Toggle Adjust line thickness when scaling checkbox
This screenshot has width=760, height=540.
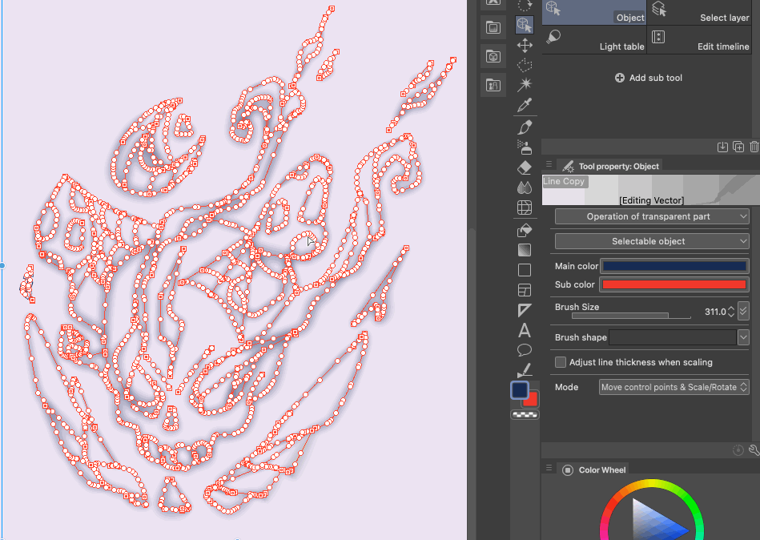[x=561, y=362]
